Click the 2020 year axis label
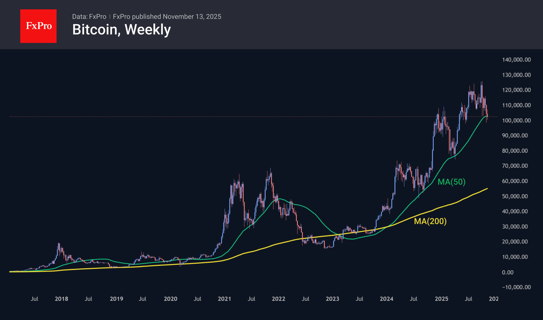543x320 pixels. [x=171, y=299]
